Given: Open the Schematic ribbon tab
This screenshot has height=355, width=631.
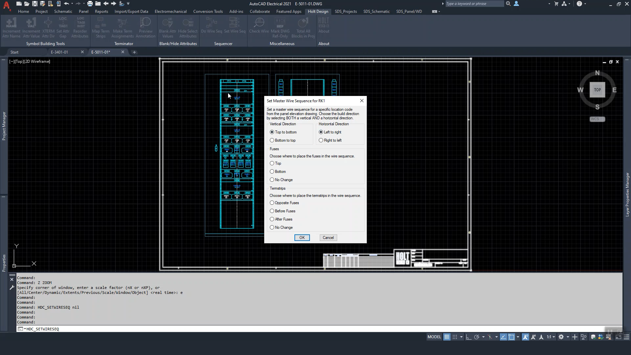Looking at the screenshot, I should tap(63, 11).
